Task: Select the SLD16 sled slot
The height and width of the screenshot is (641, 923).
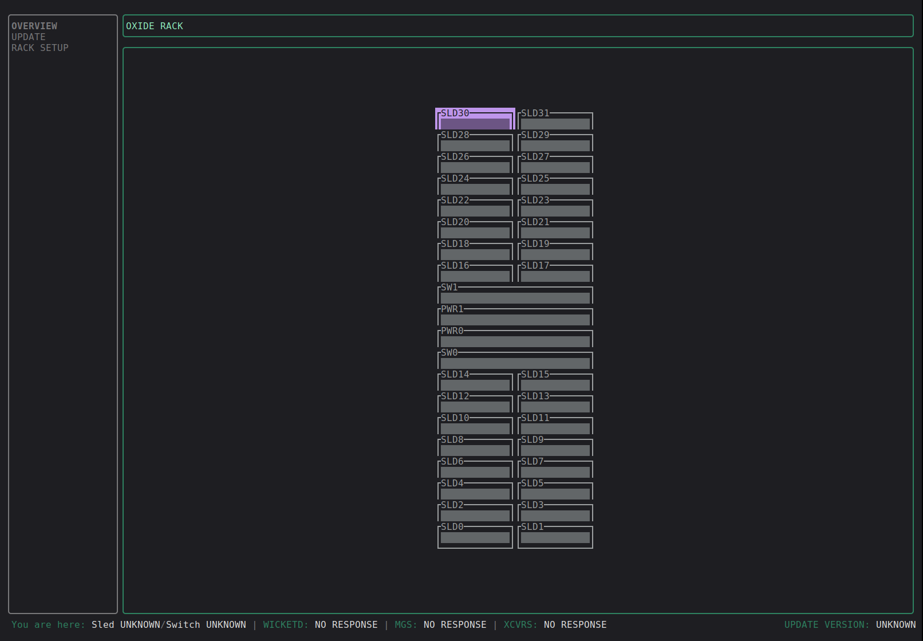Action: pyautogui.click(x=475, y=273)
